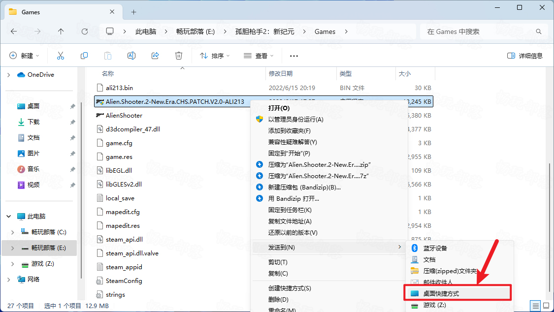This screenshot has height=312, width=554.
Task: Run as administrator 以管理员身份运行(A)
Action: [329, 119]
